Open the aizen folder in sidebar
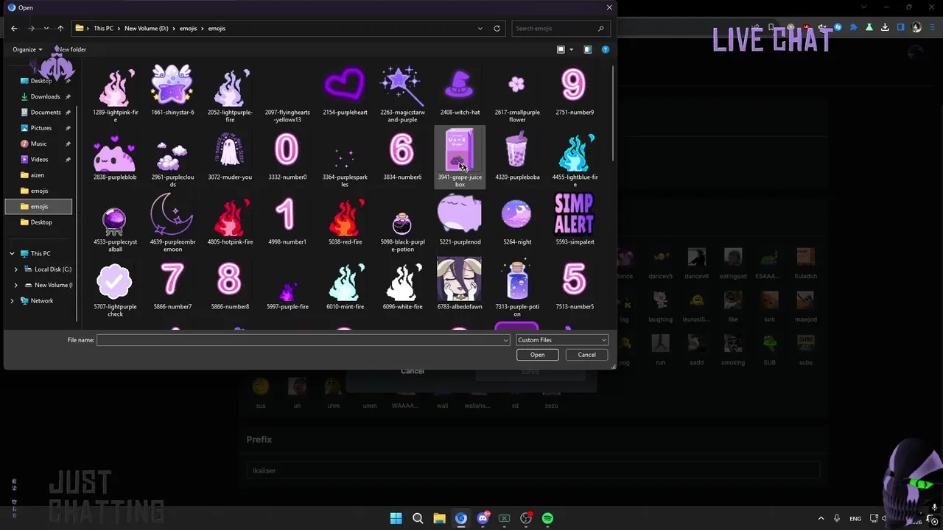The height and width of the screenshot is (530, 943). pyautogui.click(x=38, y=175)
